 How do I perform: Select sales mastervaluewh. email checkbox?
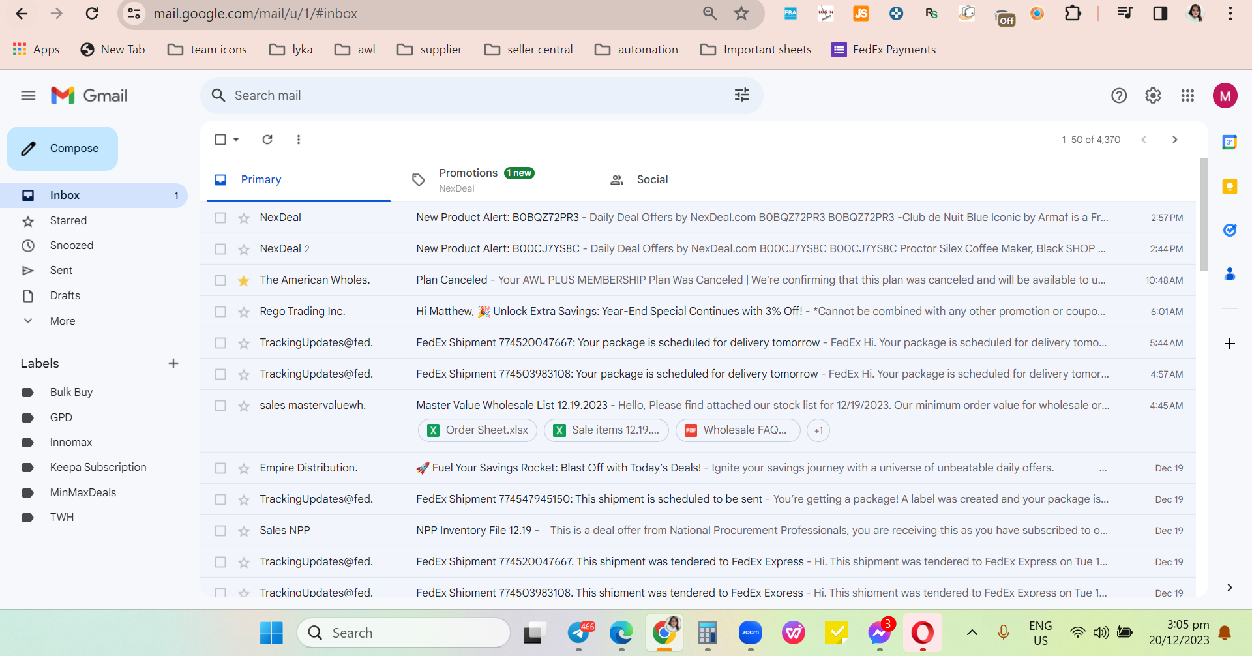(x=220, y=406)
